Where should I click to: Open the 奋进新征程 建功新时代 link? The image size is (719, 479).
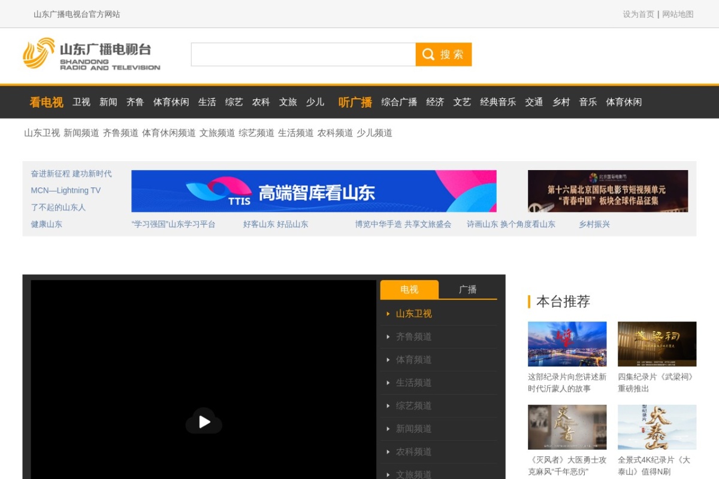(71, 174)
